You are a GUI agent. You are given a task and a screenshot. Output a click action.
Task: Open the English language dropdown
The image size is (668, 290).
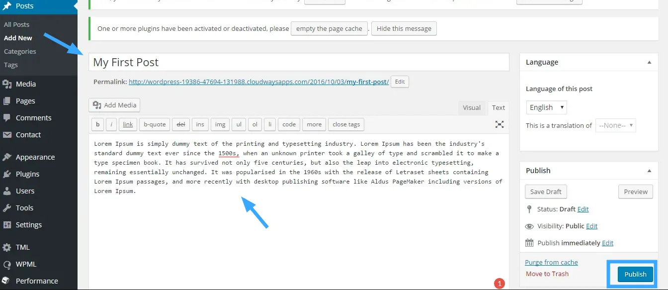coord(546,107)
